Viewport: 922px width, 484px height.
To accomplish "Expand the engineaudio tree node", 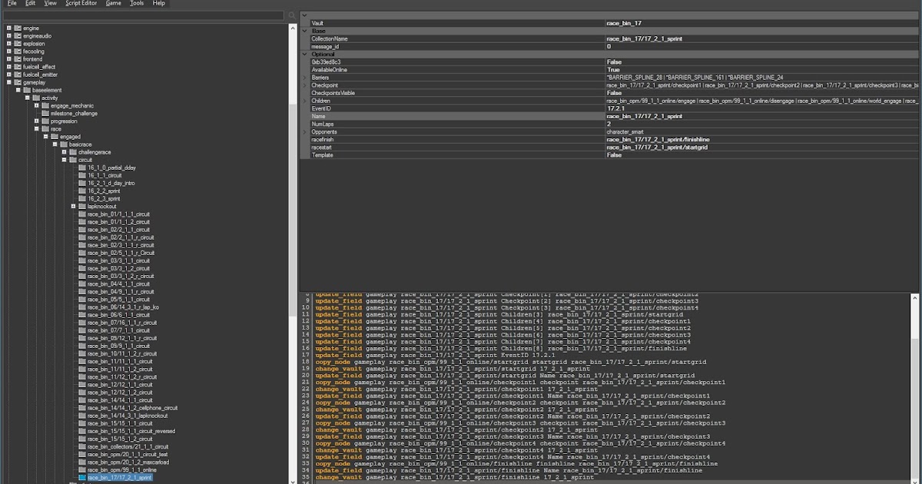I will click(x=8, y=36).
